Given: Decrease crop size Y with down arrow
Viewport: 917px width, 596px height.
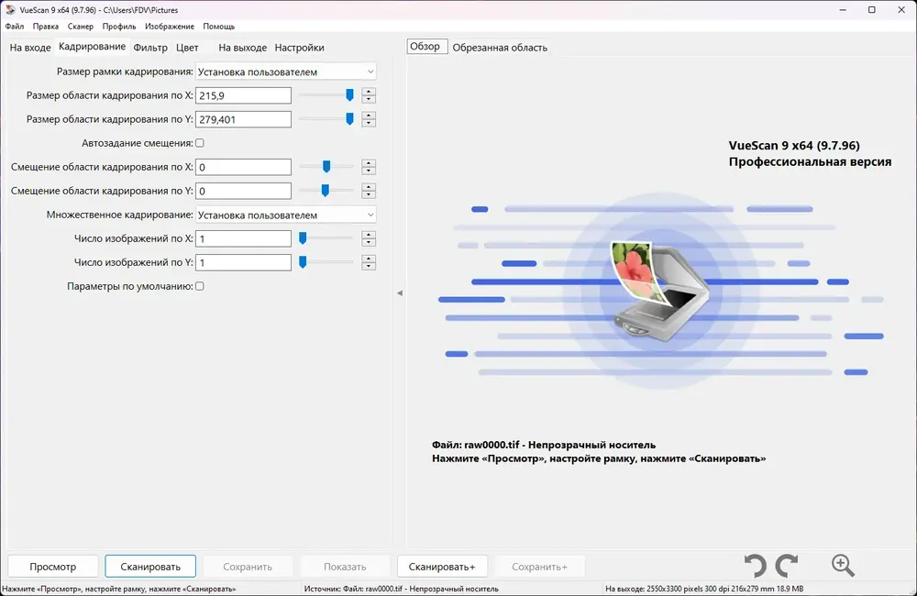Looking at the screenshot, I should 369,124.
